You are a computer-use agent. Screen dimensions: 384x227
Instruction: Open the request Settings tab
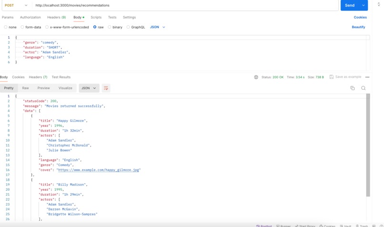(x=129, y=17)
